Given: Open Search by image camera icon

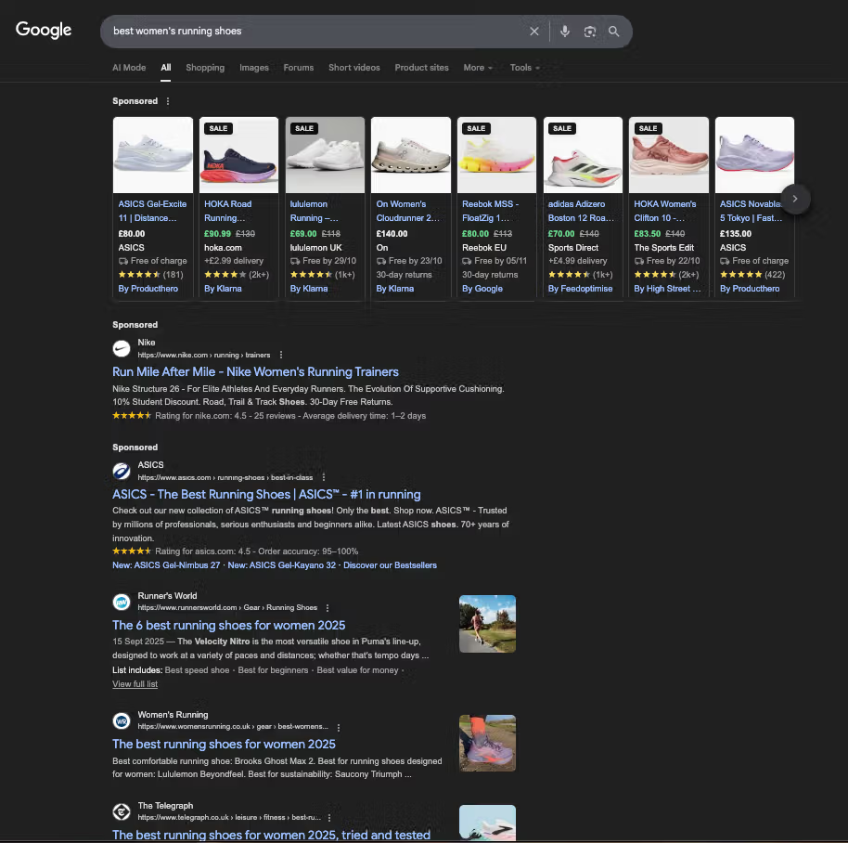Looking at the screenshot, I should click(x=589, y=32).
